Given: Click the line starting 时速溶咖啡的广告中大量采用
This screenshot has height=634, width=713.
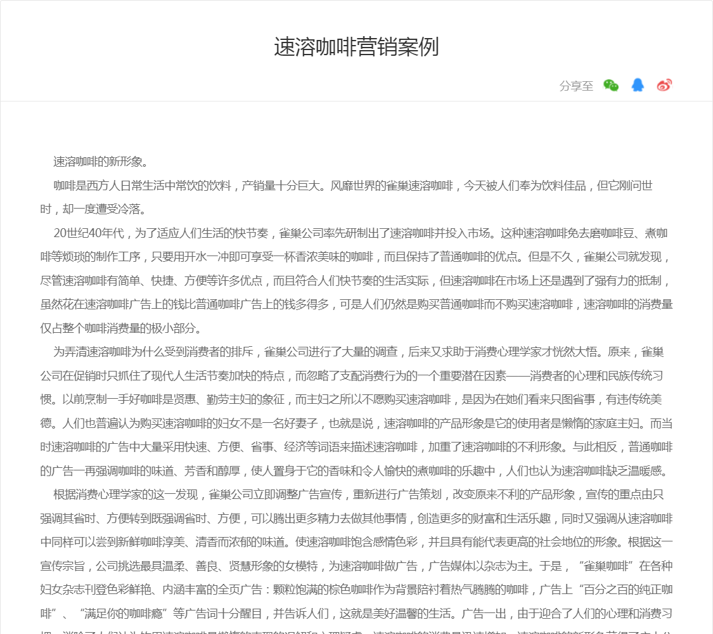Looking at the screenshot, I should click(356, 447).
